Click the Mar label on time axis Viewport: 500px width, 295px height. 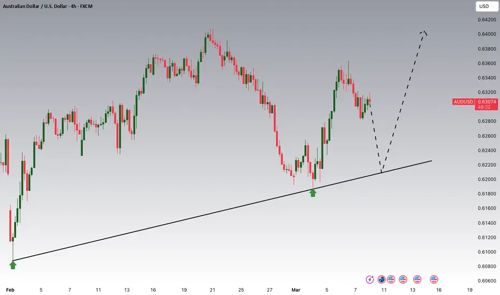[296, 290]
